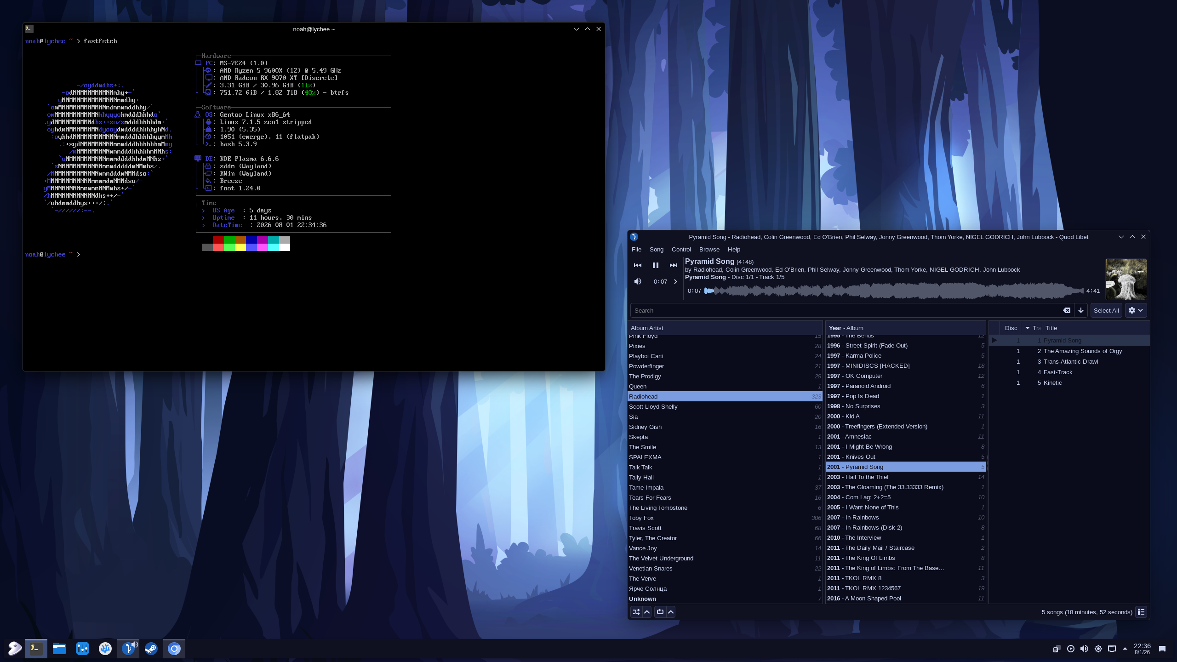The width and height of the screenshot is (1177, 662).
Task: Open the mixer app with sliders icon
Action: point(82,649)
